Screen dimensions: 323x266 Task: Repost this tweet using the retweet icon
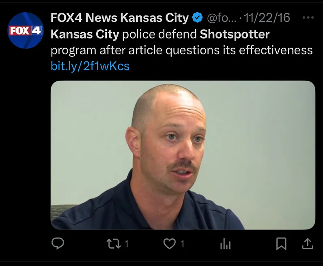point(114,244)
